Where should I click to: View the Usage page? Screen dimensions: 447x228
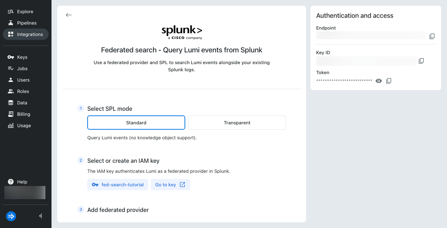point(25,125)
